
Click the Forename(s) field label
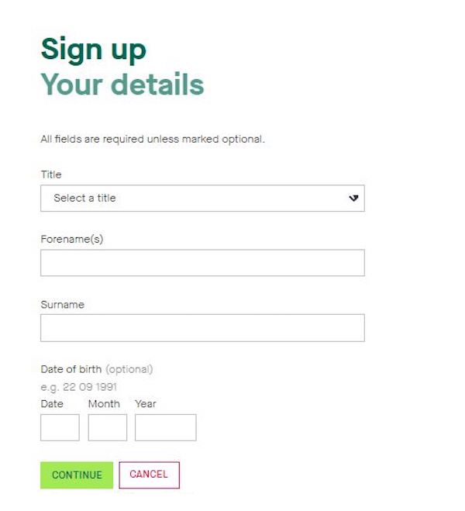[x=72, y=240]
